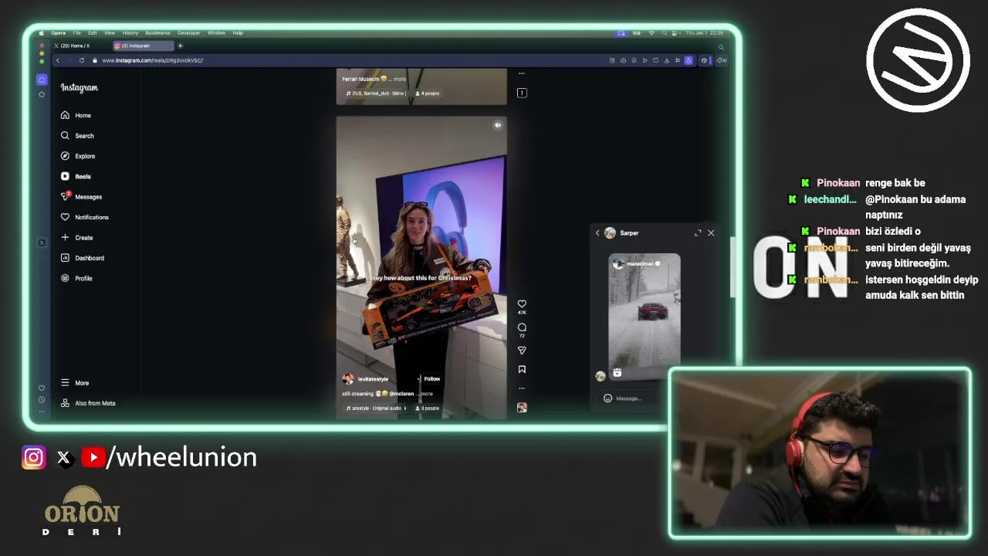
Task: Open Also from Meta menu
Action: click(88, 403)
